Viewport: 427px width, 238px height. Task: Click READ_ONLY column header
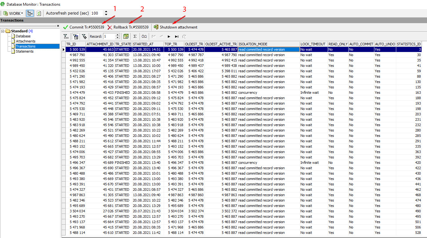point(338,44)
